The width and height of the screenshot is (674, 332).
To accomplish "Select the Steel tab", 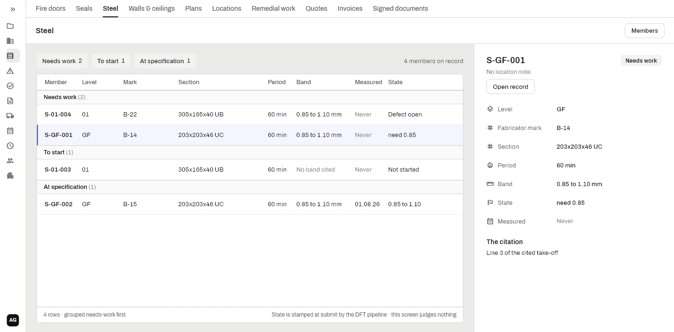I will point(110,8).
